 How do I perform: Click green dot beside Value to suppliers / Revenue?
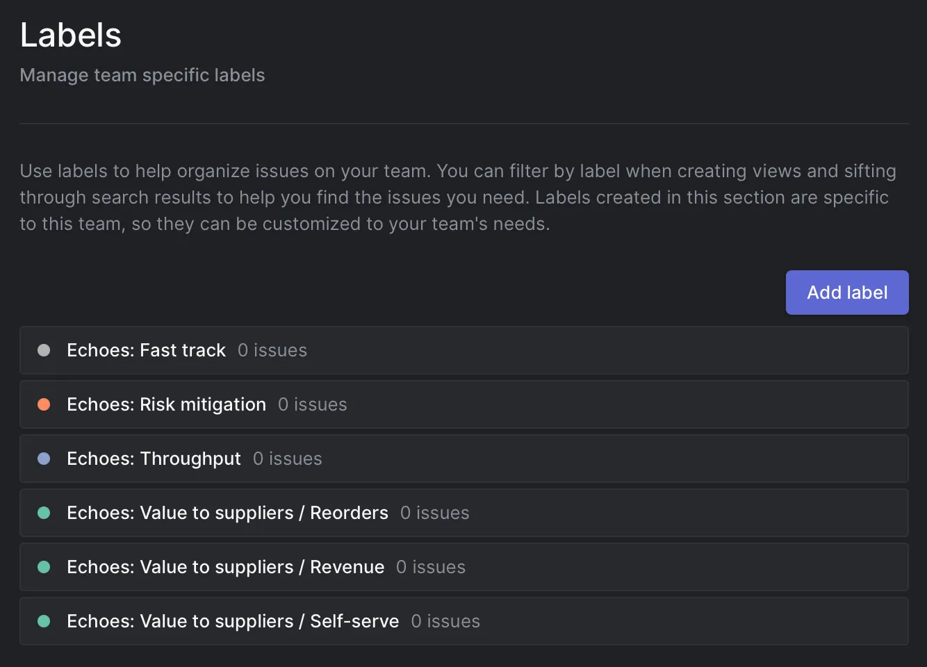pos(44,567)
